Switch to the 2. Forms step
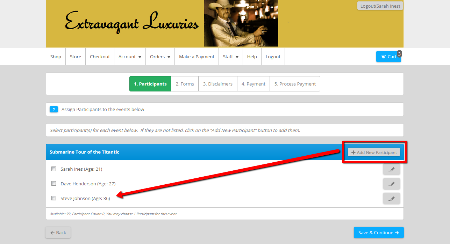 pyautogui.click(x=185, y=84)
